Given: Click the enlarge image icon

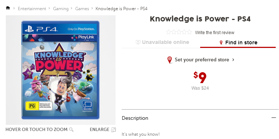Looking at the screenshot, I should 113,130.
